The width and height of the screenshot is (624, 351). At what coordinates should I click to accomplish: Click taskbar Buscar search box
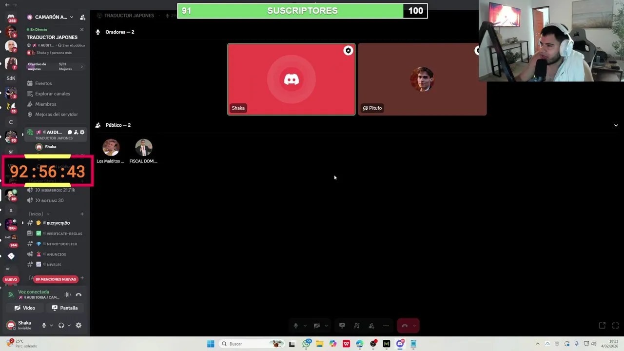click(252, 344)
